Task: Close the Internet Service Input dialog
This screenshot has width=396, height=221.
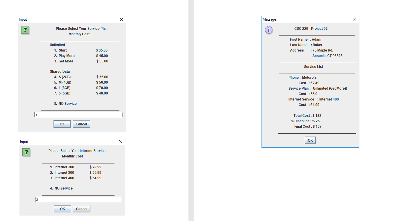Action: [121, 142]
